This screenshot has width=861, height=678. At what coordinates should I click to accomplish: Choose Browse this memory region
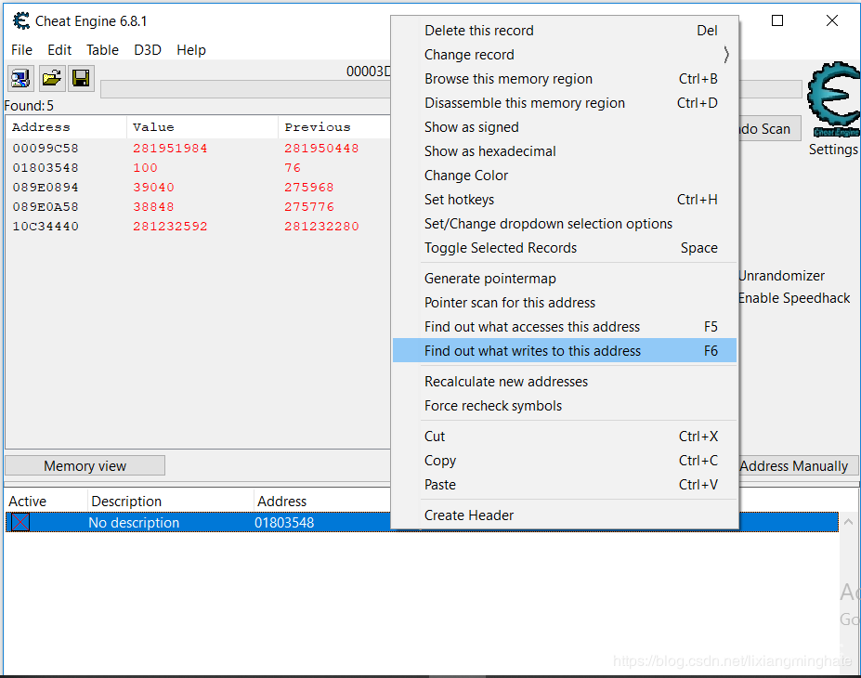(565, 79)
